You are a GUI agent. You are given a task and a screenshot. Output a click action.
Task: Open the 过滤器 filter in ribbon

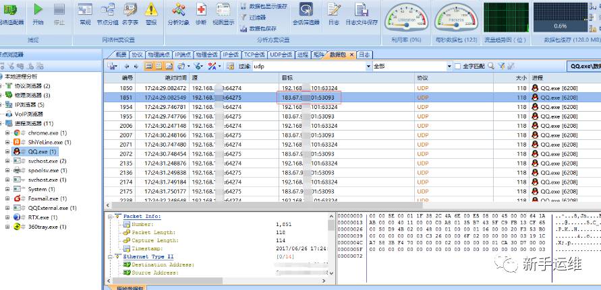254,17
